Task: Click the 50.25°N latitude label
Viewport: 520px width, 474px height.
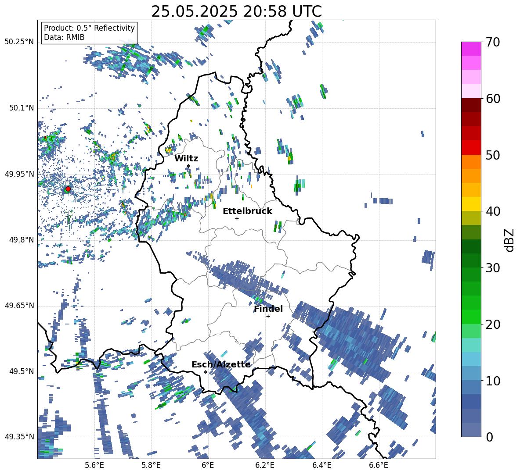Action: 19,42
